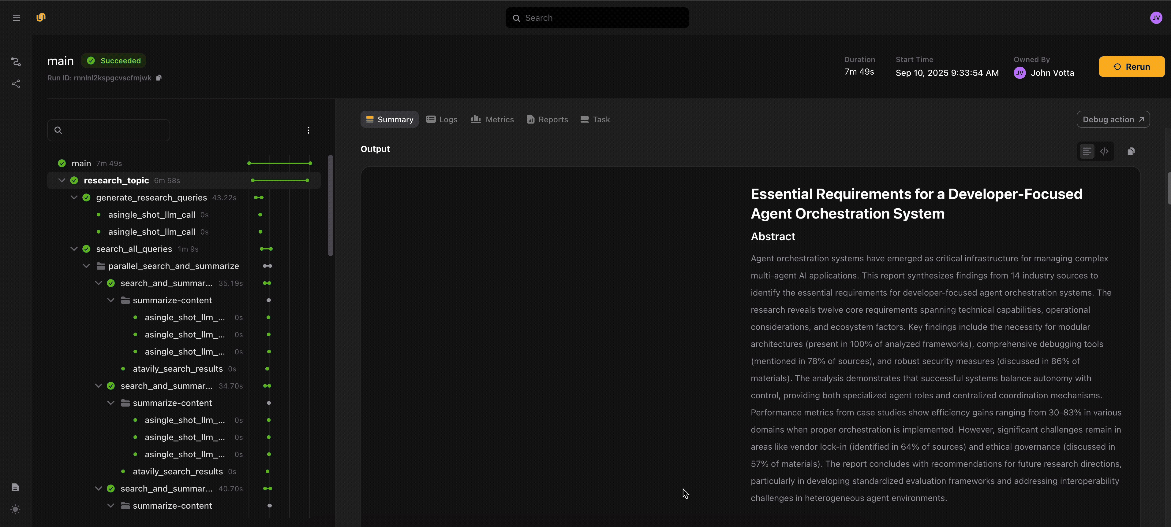Image resolution: width=1171 pixels, height=527 pixels.
Task: Copy the Run ID to clipboard
Action: tap(159, 78)
